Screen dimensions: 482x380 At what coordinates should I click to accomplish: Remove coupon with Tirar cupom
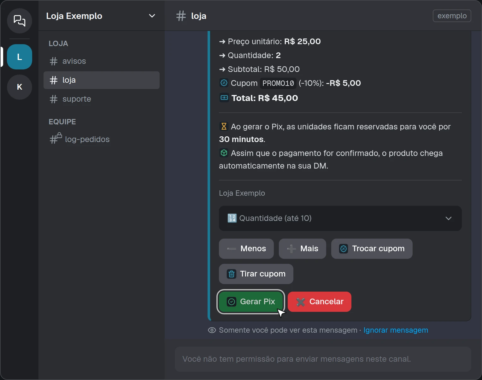pyautogui.click(x=256, y=274)
